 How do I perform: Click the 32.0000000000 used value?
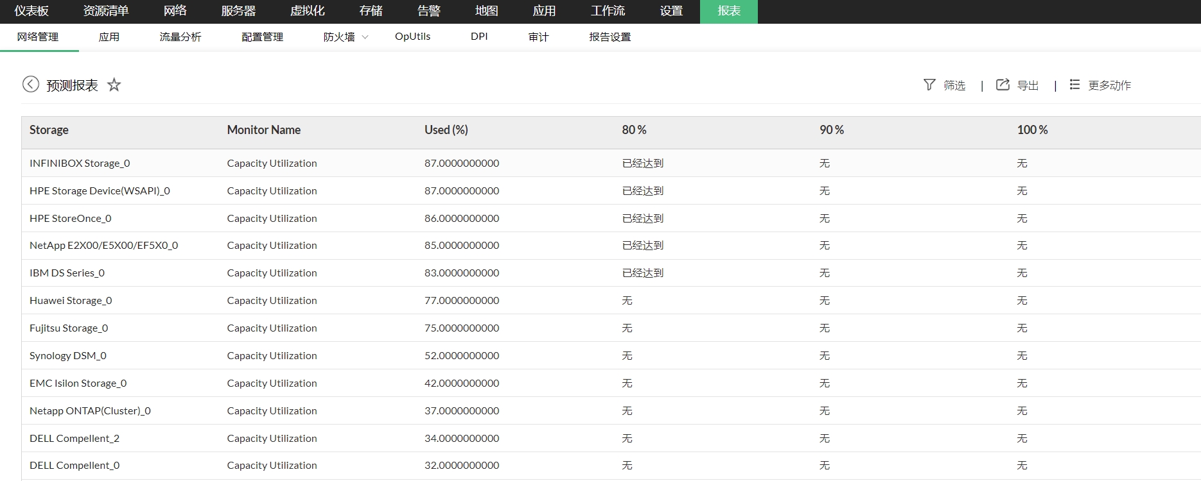coord(462,466)
